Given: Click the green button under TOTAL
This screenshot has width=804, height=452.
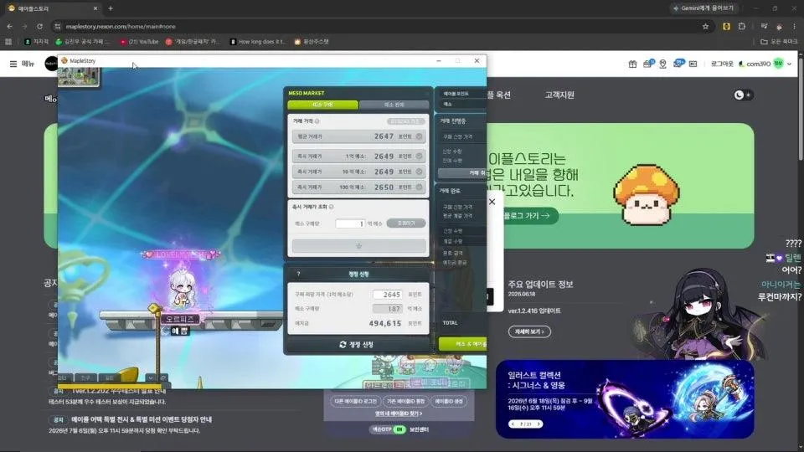Looking at the screenshot, I should pos(462,344).
